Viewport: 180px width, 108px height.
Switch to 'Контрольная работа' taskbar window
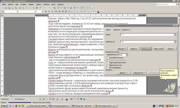(x=60, y=106)
